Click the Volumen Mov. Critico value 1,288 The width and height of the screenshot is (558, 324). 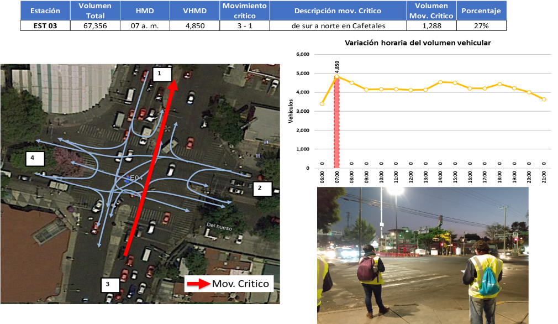pos(431,25)
